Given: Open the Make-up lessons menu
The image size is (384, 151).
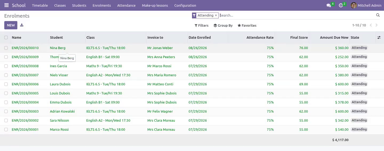Looking at the screenshot, I should tap(155, 5).
